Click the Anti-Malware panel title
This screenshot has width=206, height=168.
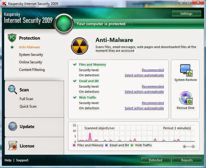coord(114,40)
